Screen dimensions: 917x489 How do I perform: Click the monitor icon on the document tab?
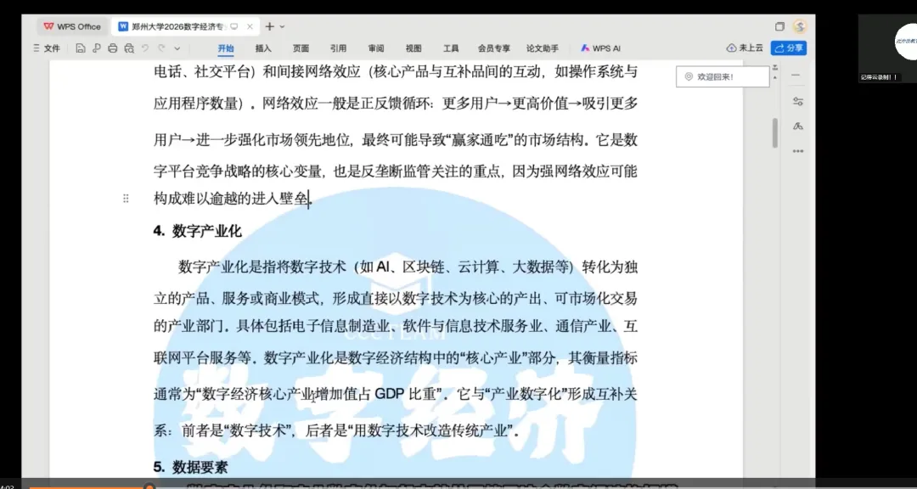(234, 26)
